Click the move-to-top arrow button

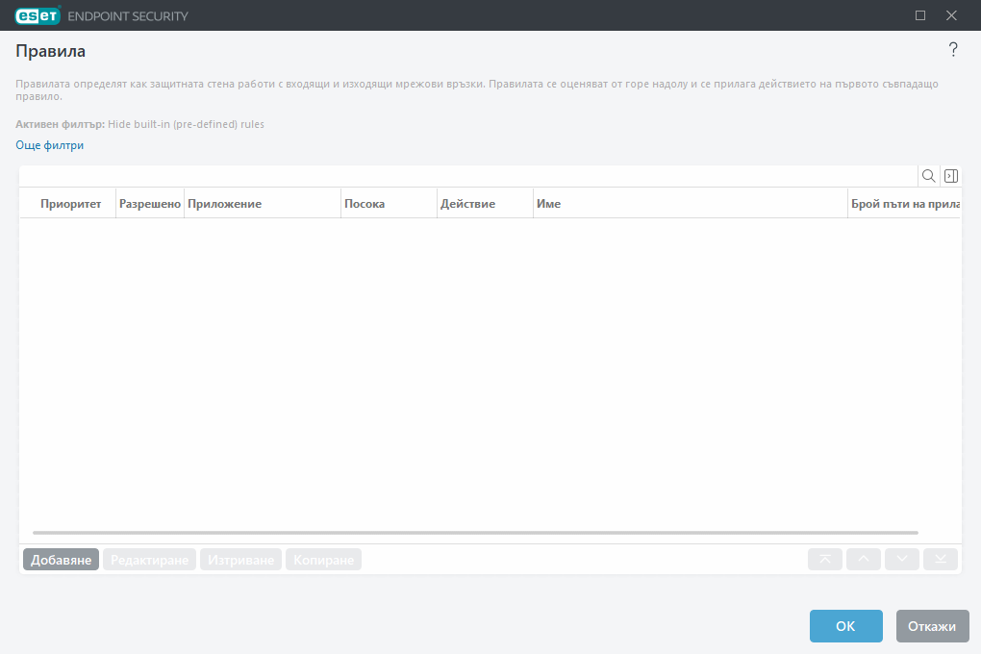point(825,560)
